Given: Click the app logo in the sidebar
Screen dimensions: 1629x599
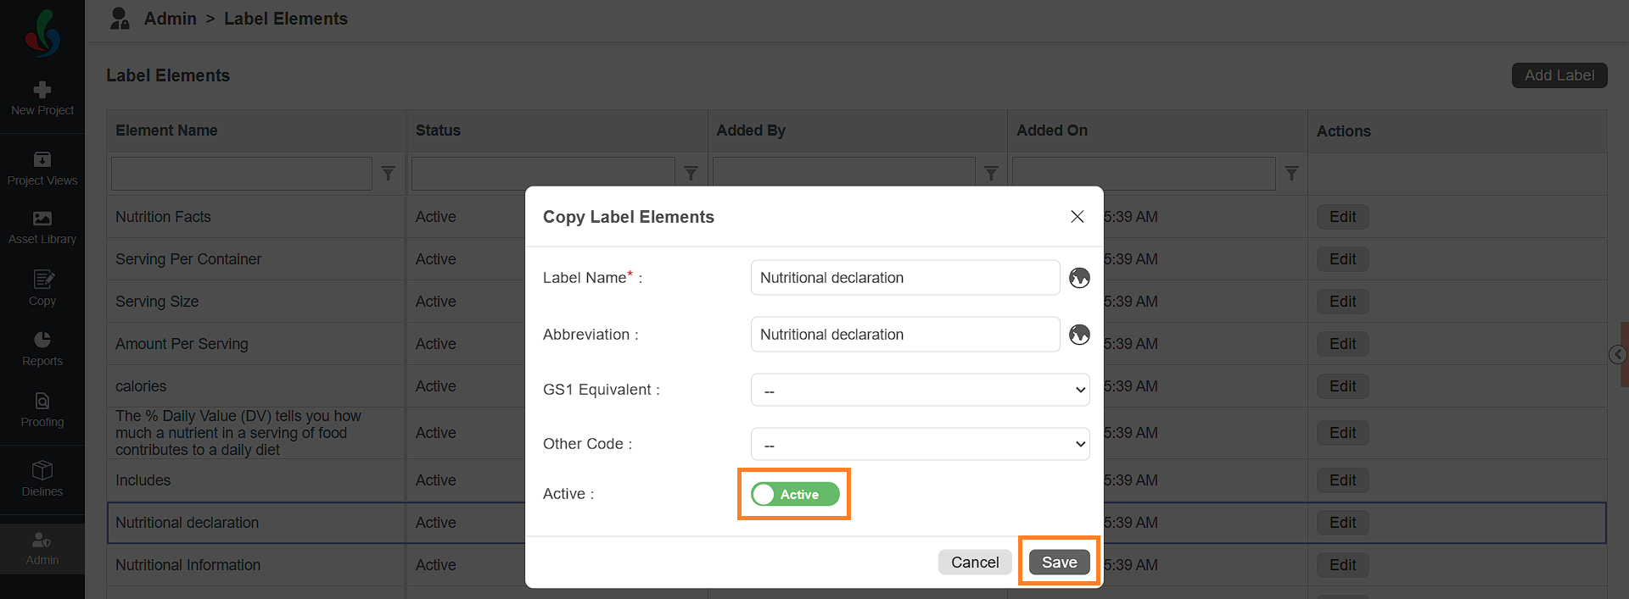Looking at the screenshot, I should pyautogui.click(x=42, y=33).
